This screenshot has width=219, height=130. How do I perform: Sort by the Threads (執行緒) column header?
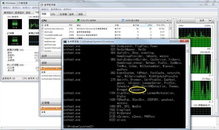click(133, 25)
